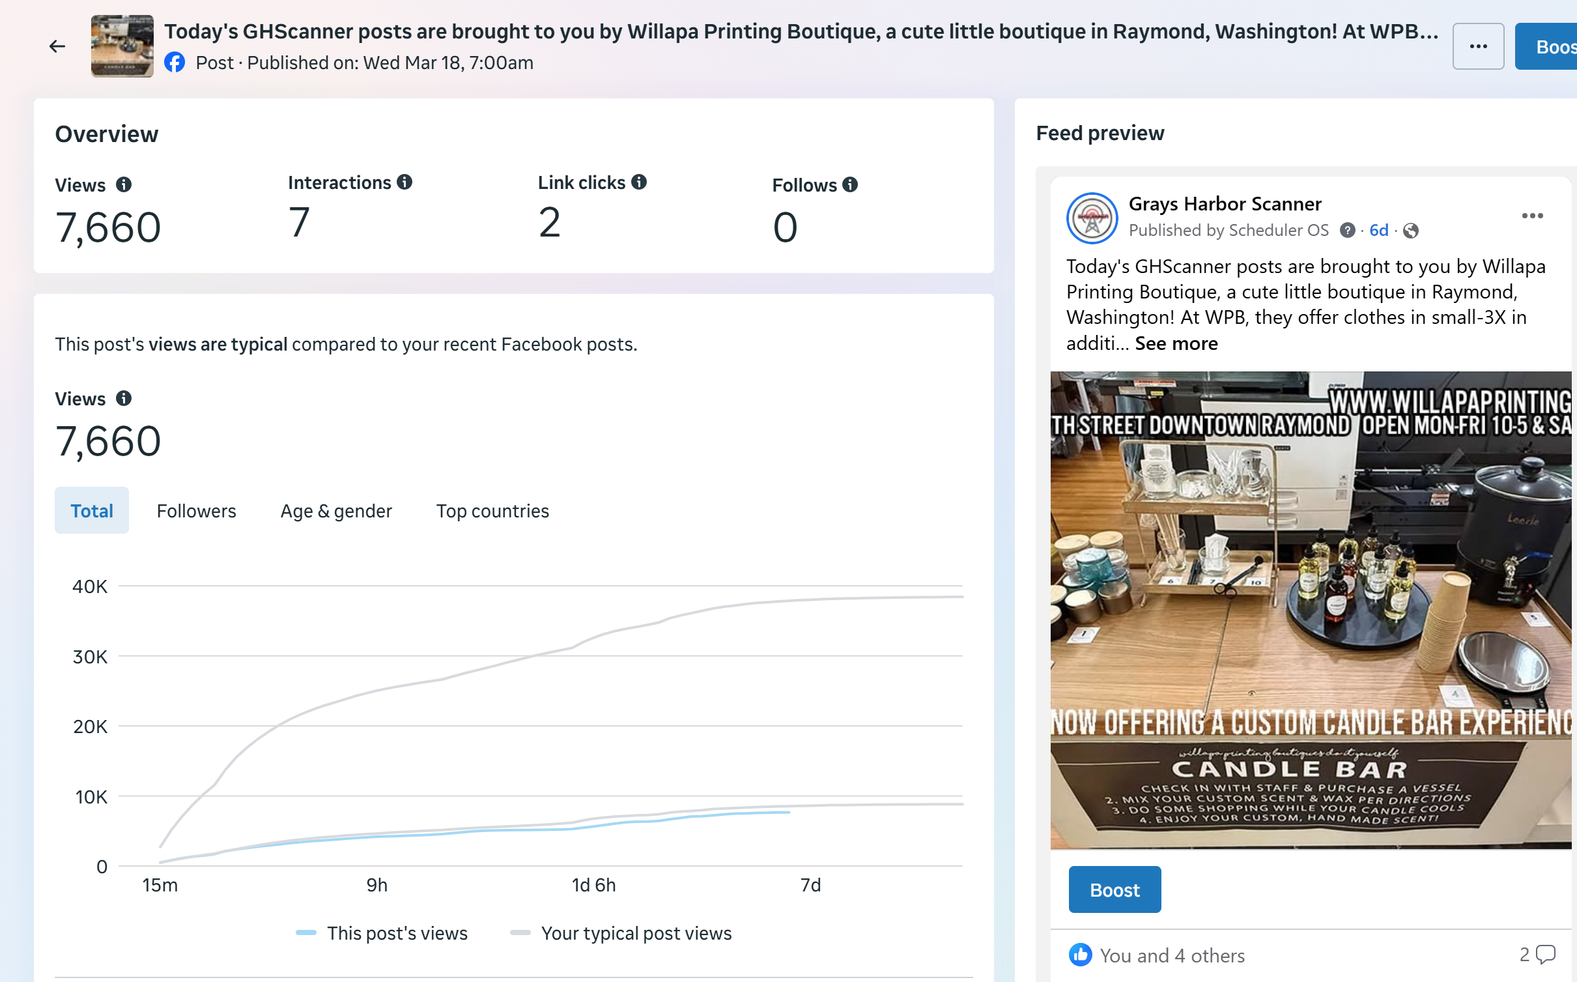Open the three-dot menu in header
1577x982 pixels.
pyautogui.click(x=1478, y=46)
